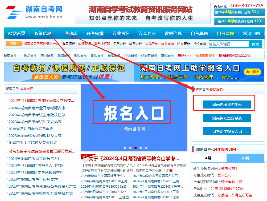Click the 湖南自考报名系统 button
The width and height of the screenshot is (267, 201).
point(227,104)
